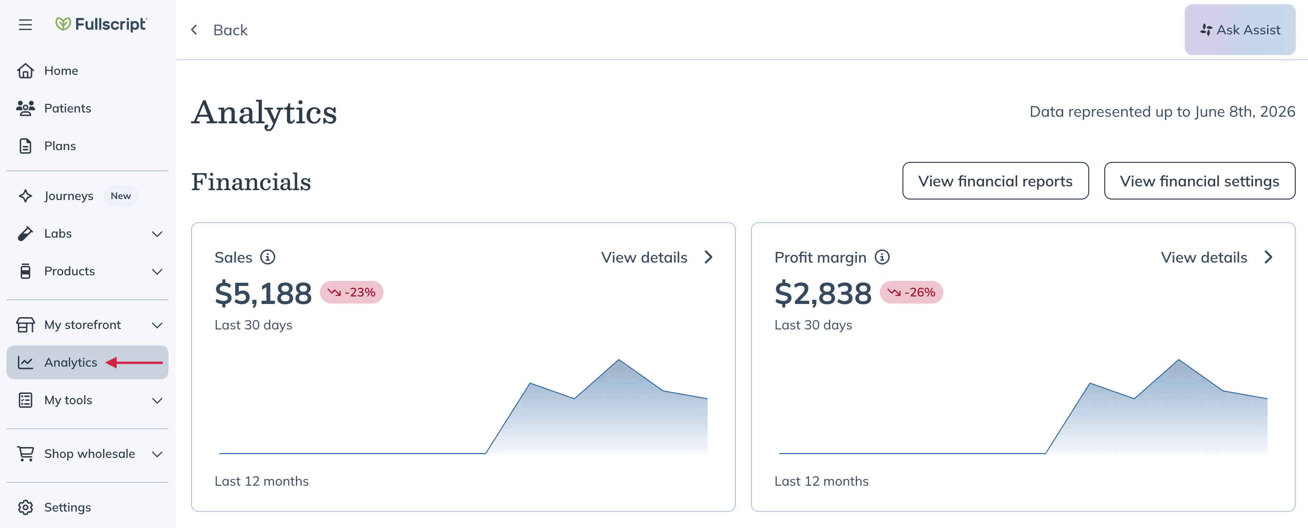Expand the Labs submenu chevron
Image resolution: width=1308 pixels, height=528 pixels.
pos(158,233)
